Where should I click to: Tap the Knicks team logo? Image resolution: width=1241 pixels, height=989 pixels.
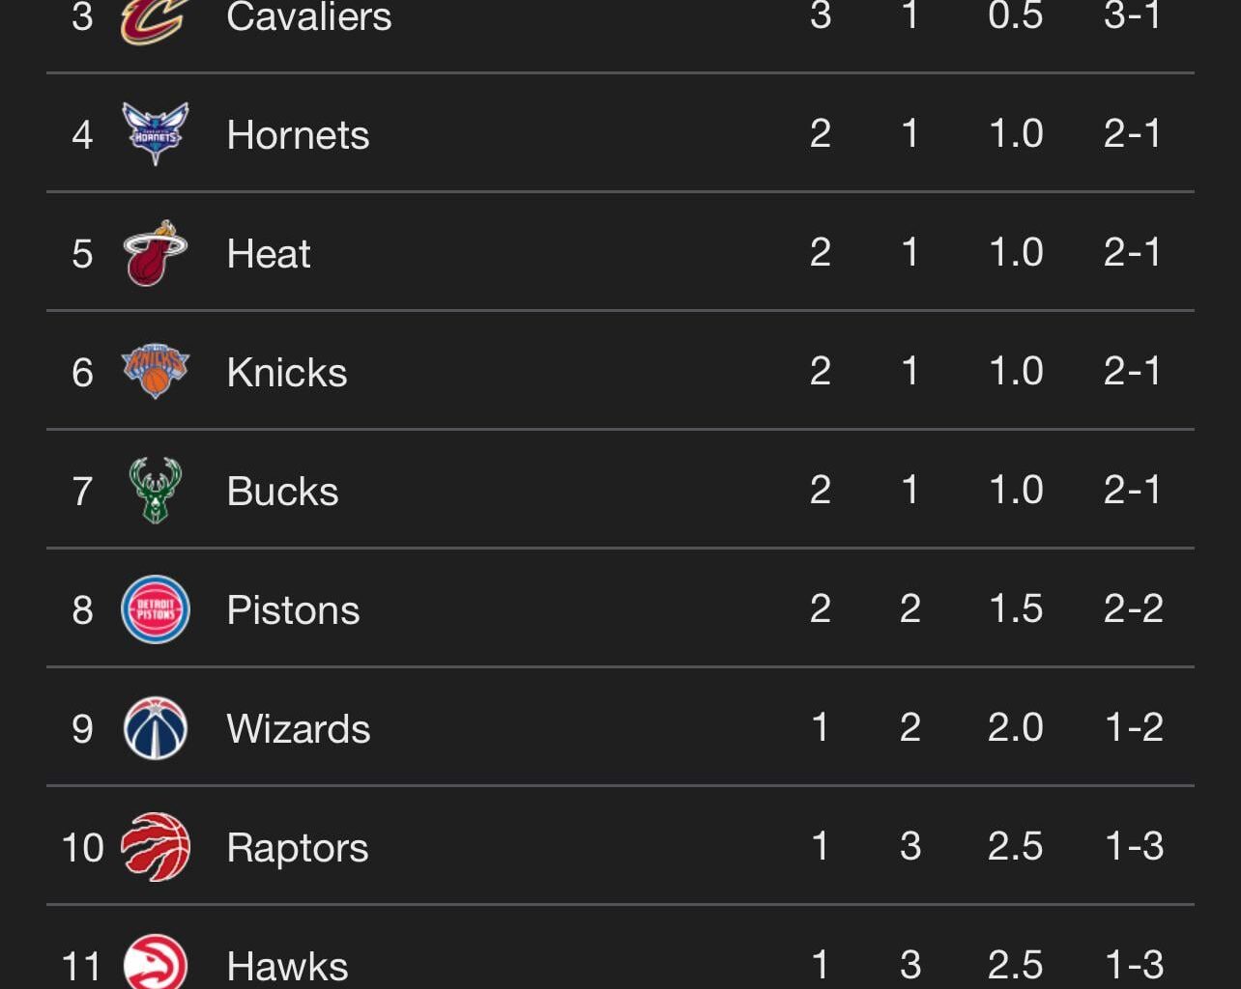click(155, 371)
